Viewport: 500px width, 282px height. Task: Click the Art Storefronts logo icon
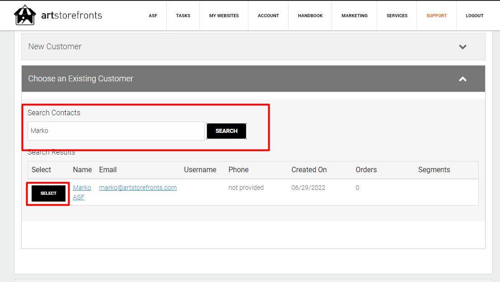(x=24, y=15)
